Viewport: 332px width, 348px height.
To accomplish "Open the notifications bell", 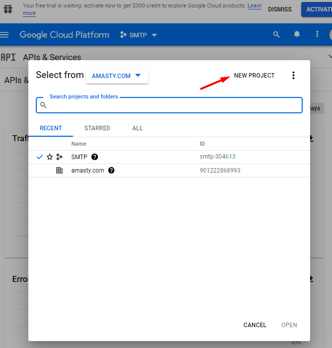I will coord(297,34).
